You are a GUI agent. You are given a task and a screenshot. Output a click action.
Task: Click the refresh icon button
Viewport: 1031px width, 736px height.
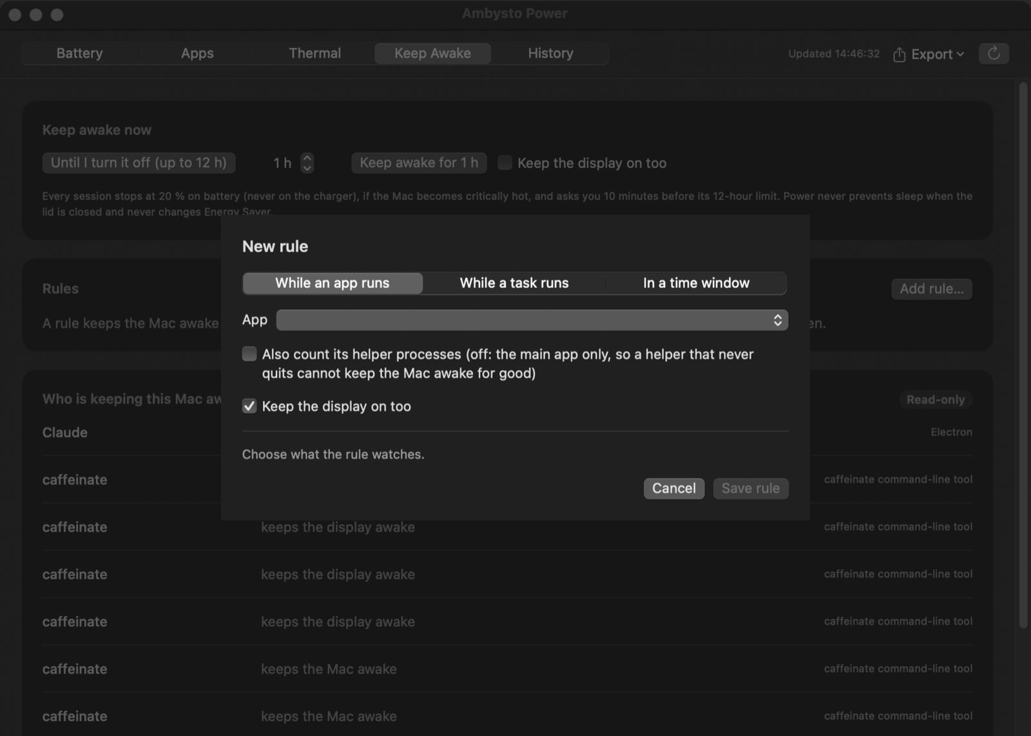(994, 53)
